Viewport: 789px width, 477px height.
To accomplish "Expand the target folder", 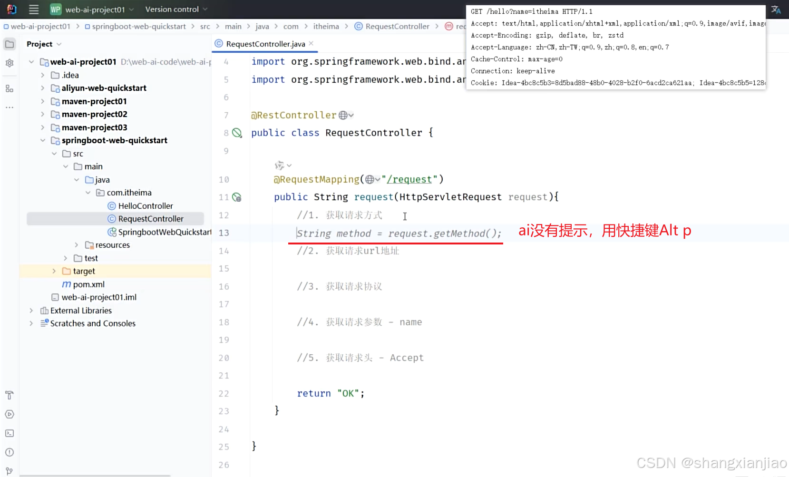I will (54, 271).
